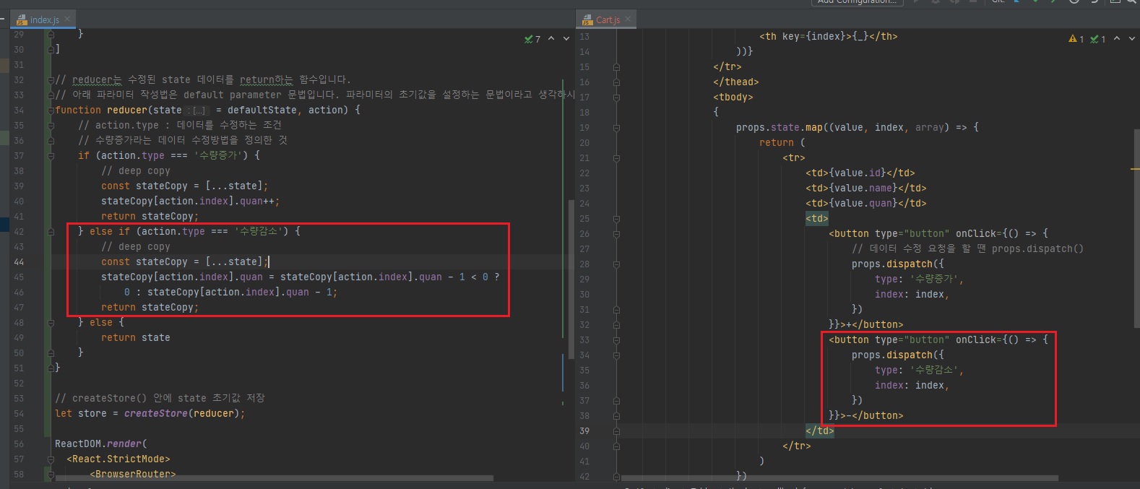Click the Cart.js horizontal scrollbar
This screenshot has height=489, width=1140.
point(839,478)
